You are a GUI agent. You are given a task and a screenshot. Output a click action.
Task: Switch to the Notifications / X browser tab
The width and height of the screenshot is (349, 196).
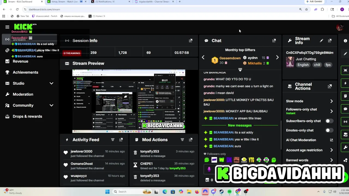pyautogui.click(x=110, y=2)
